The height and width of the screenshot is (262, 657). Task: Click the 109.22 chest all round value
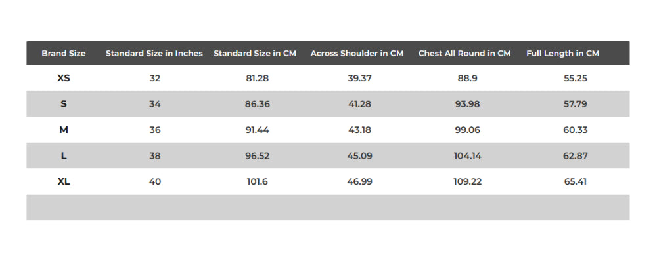coord(468,181)
